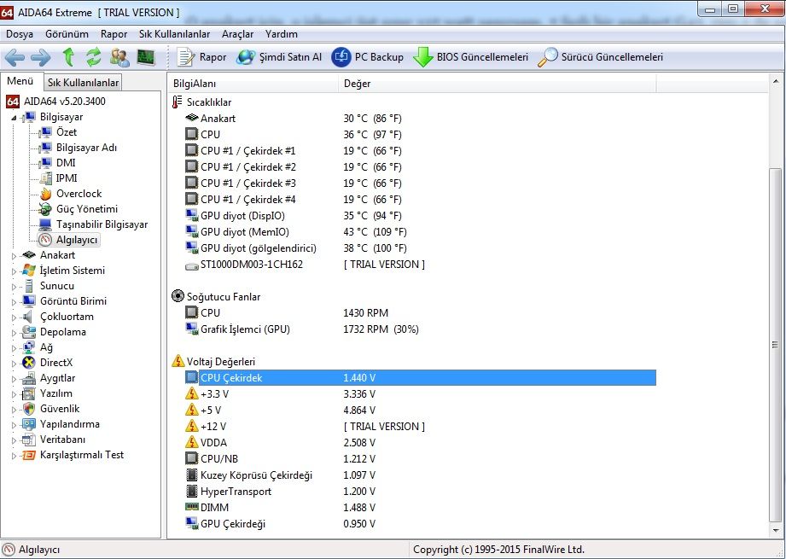This screenshot has height=559, width=786.
Task: Open the Dosya menu
Action: click(20, 34)
